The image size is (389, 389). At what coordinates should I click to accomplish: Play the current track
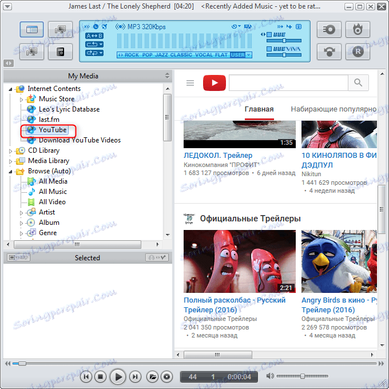(x=118, y=377)
